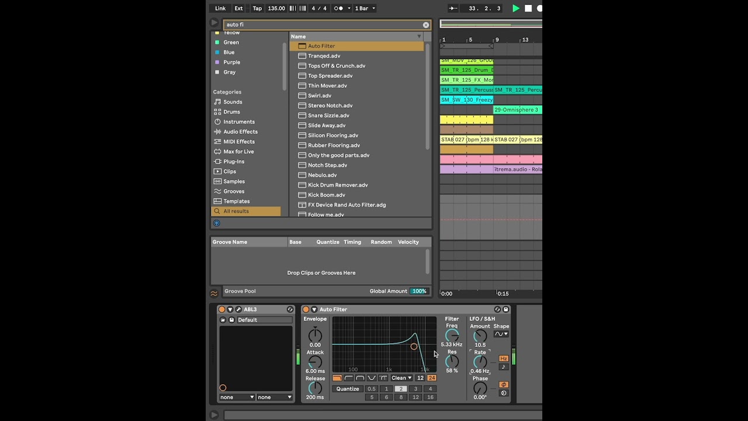The height and width of the screenshot is (421, 748).
Task: Toggle the Quantize button
Action: [x=348, y=389]
